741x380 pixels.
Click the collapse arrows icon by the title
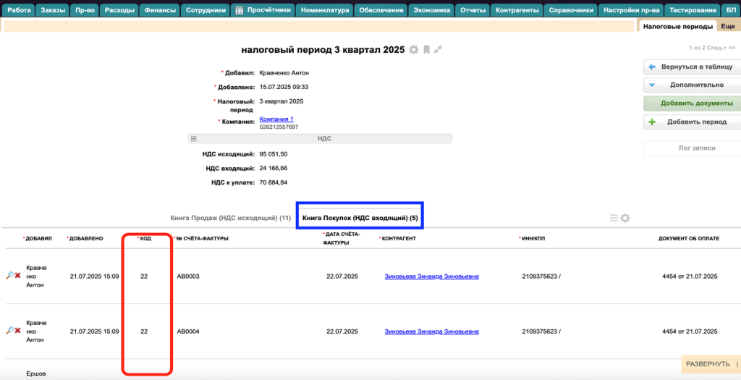(x=438, y=50)
